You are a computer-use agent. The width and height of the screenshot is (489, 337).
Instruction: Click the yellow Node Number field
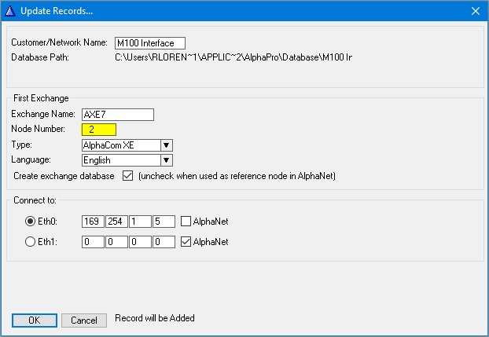click(99, 130)
